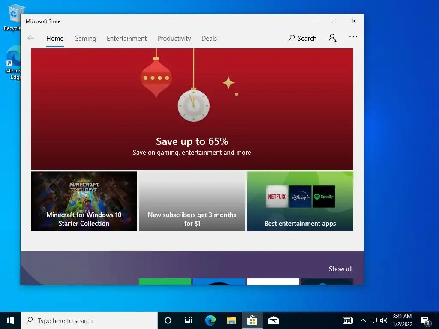Viewport: 439px width, 329px height.
Task: Open the Windows Start menu
Action: tap(10, 320)
